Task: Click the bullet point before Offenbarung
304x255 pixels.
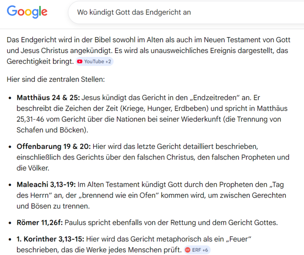Action: [x=10, y=147]
